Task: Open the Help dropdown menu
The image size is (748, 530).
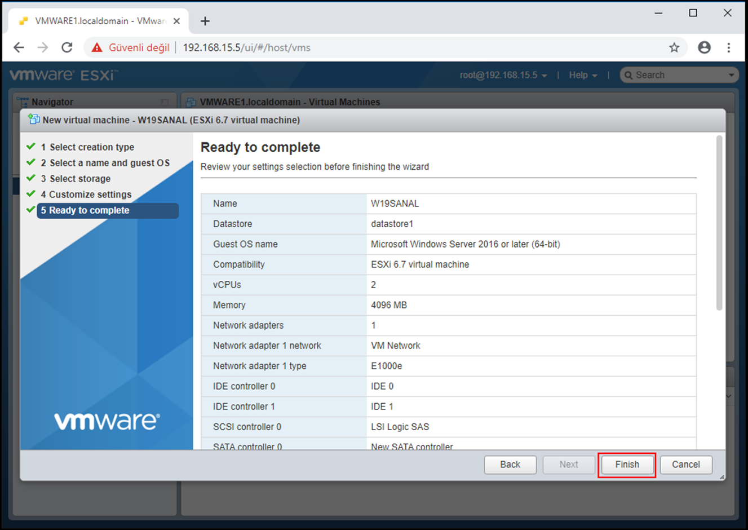Action: (x=583, y=75)
